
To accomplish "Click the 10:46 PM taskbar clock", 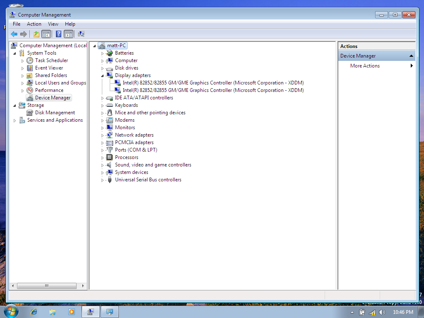I will pos(403,312).
